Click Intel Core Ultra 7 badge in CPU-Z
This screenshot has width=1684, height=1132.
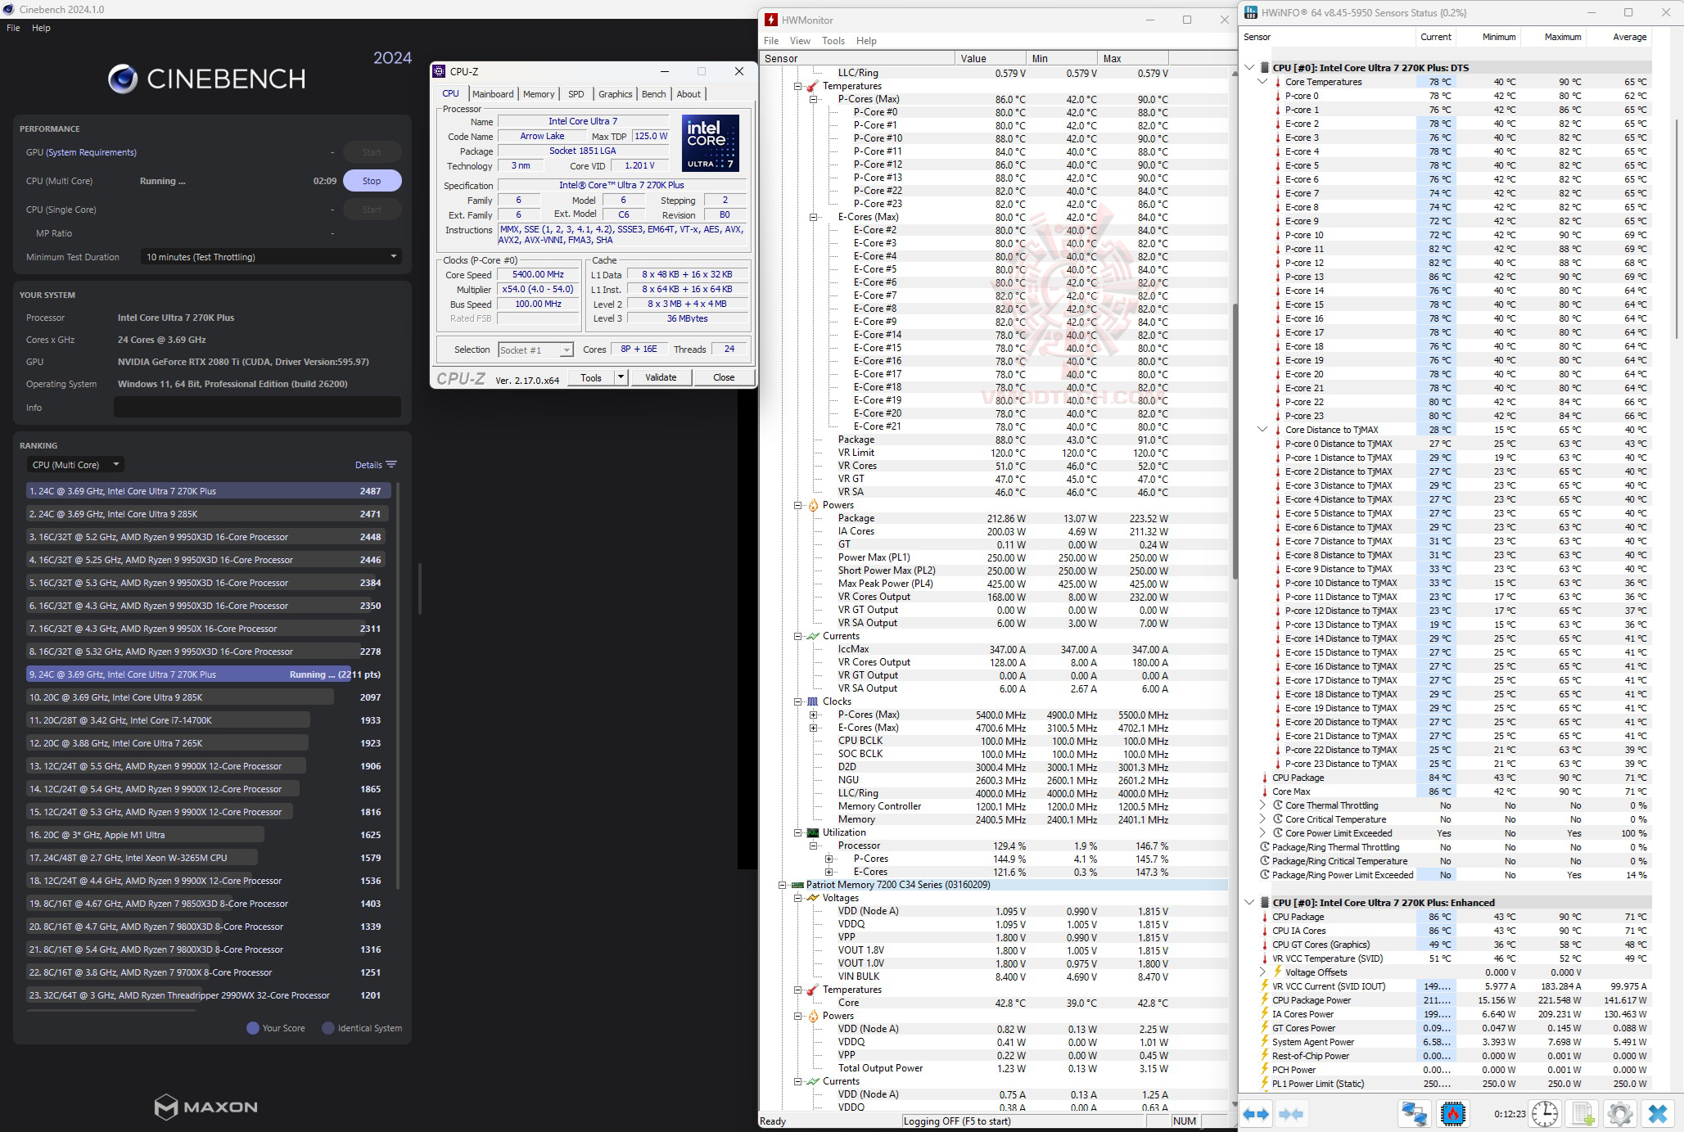point(711,143)
